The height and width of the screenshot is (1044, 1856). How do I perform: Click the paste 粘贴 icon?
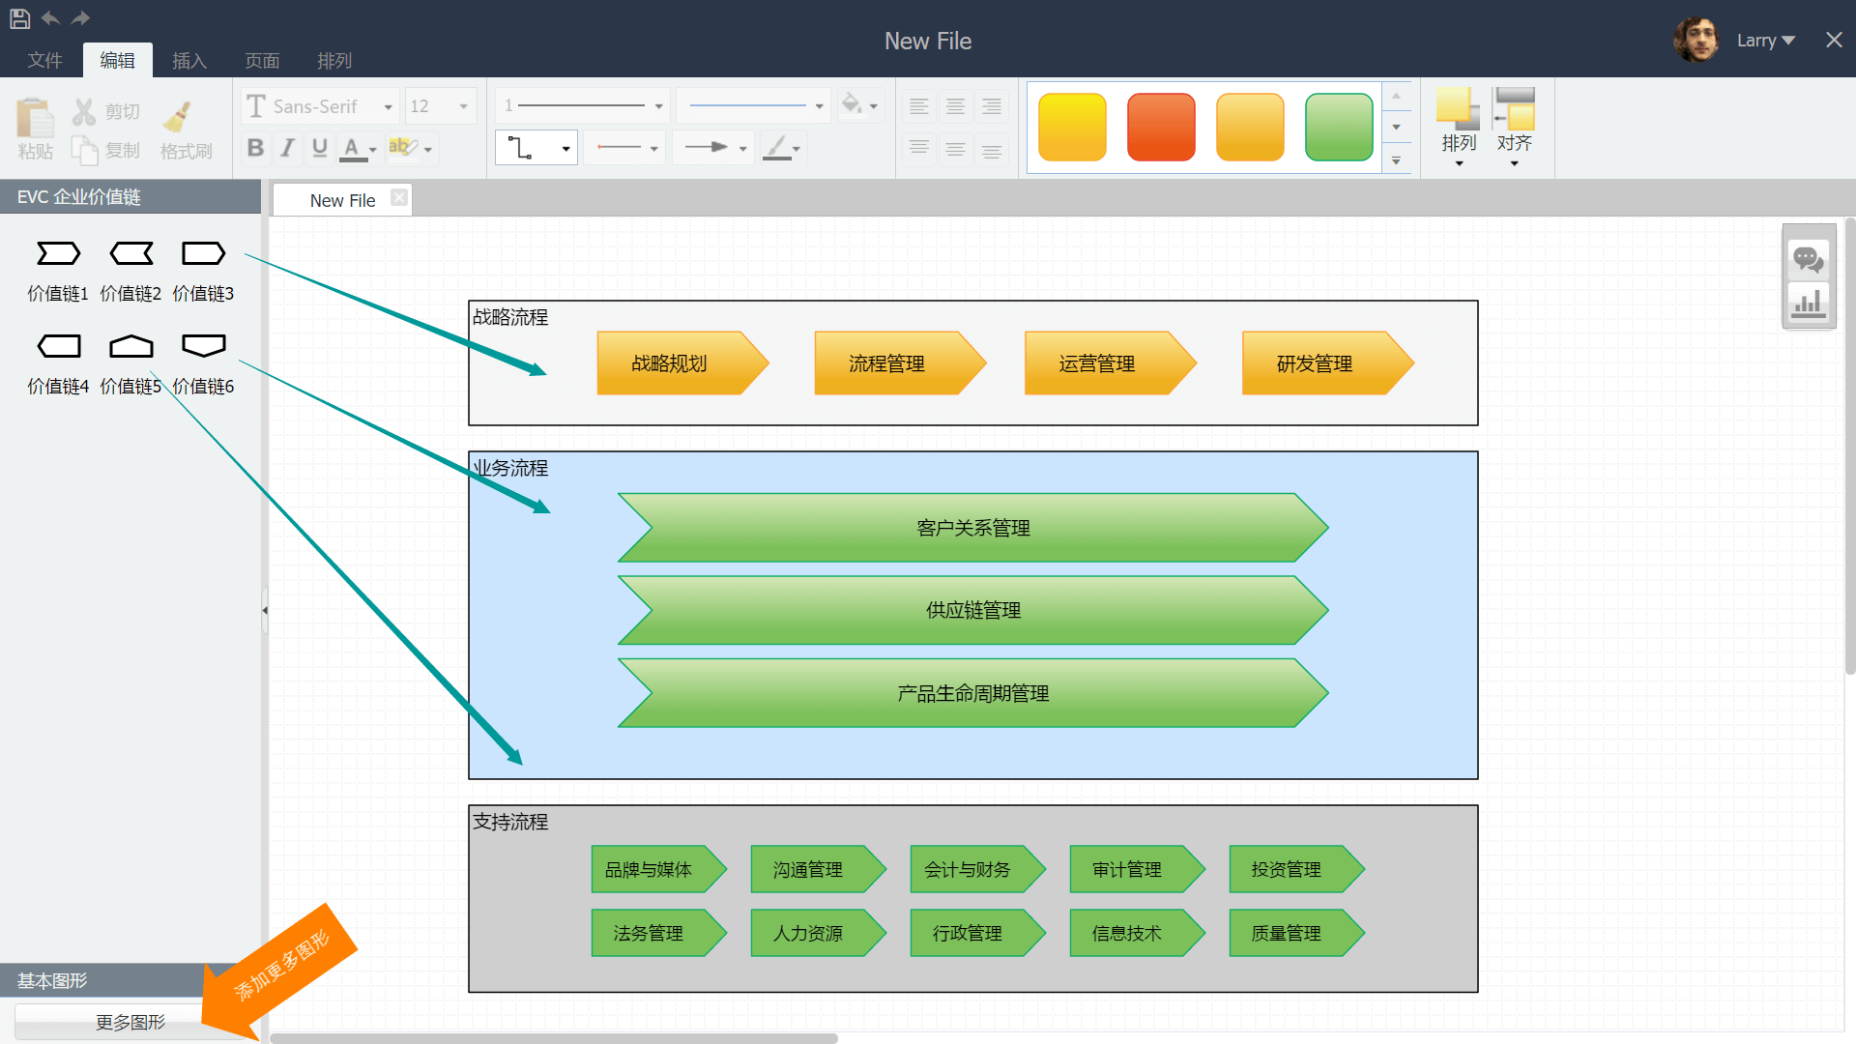click(x=35, y=119)
